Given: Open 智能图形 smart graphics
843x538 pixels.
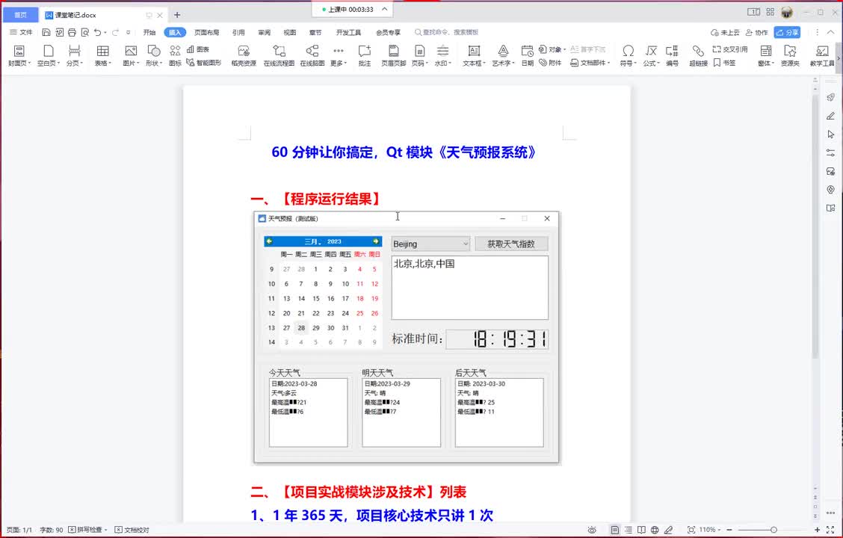Looking at the screenshot, I should (x=204, y=63).
